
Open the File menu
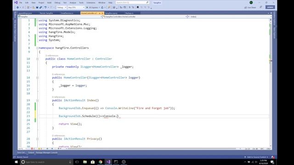click(x=21, y=3)
